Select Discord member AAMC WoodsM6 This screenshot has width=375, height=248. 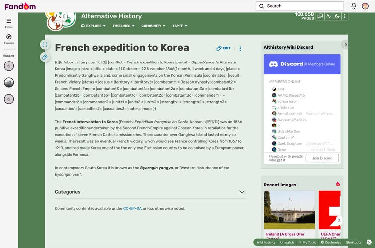click(x=289, y=95)
